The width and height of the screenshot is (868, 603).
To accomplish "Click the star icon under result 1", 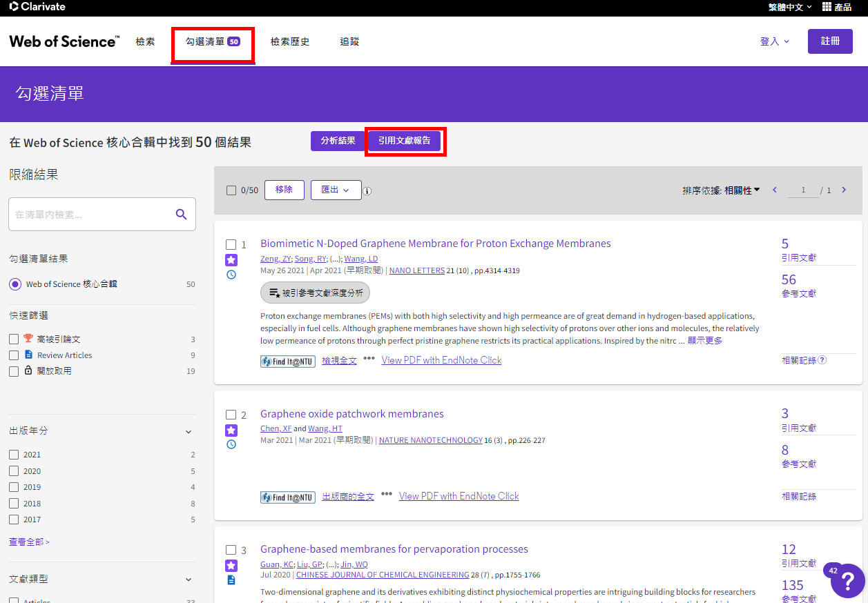I will 231,260.
